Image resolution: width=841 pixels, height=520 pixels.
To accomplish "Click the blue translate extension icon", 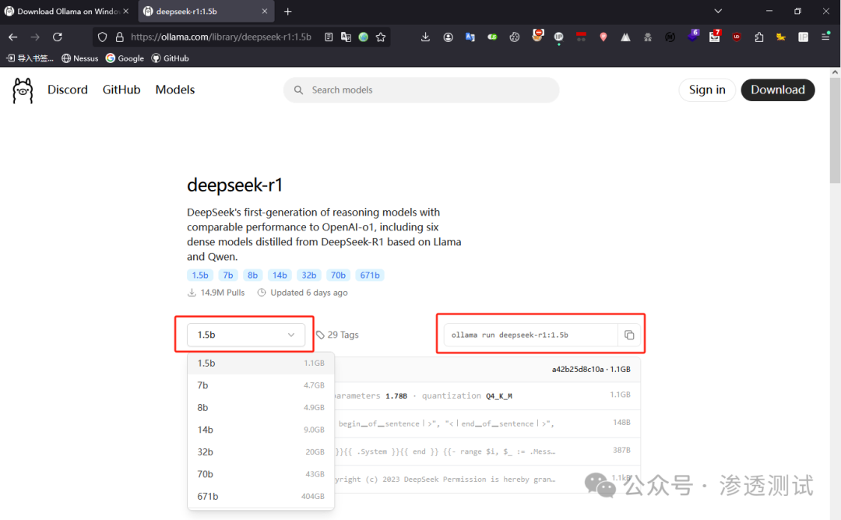I will tap(470, 37).
